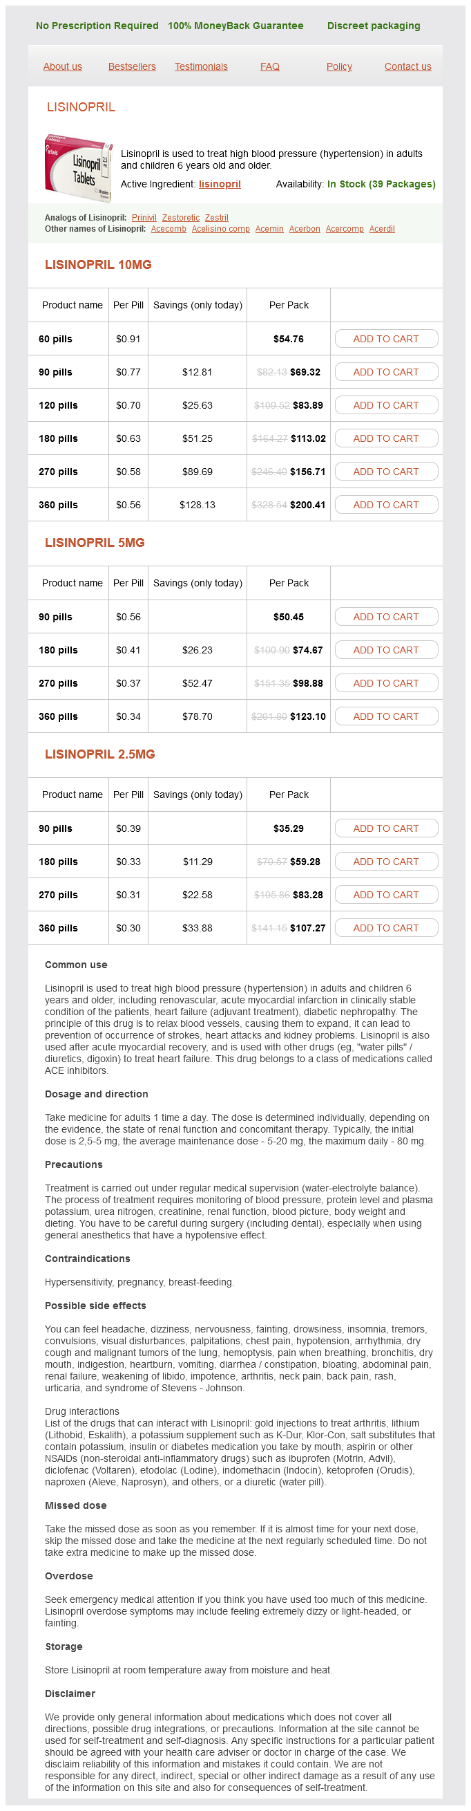View the Policy page
The image size is (471, 1811).
pyautogui.click(x=339, y=67)
